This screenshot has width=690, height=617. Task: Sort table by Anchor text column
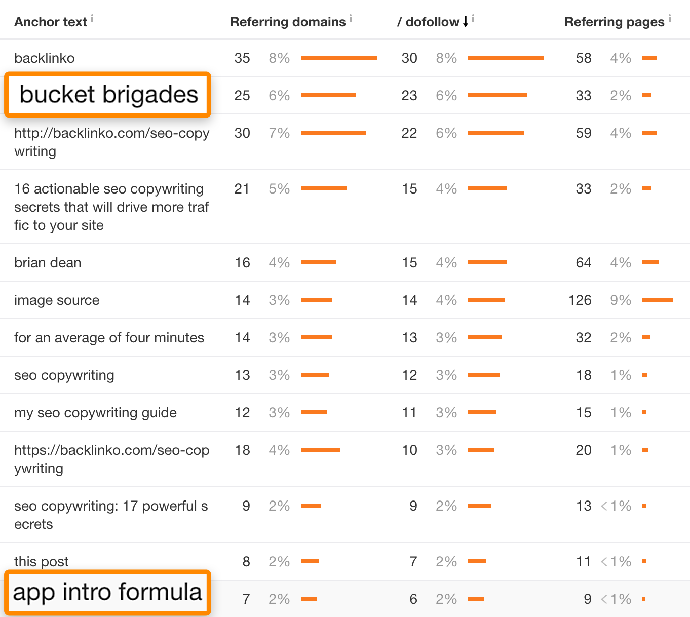click(x=51, y=22)
